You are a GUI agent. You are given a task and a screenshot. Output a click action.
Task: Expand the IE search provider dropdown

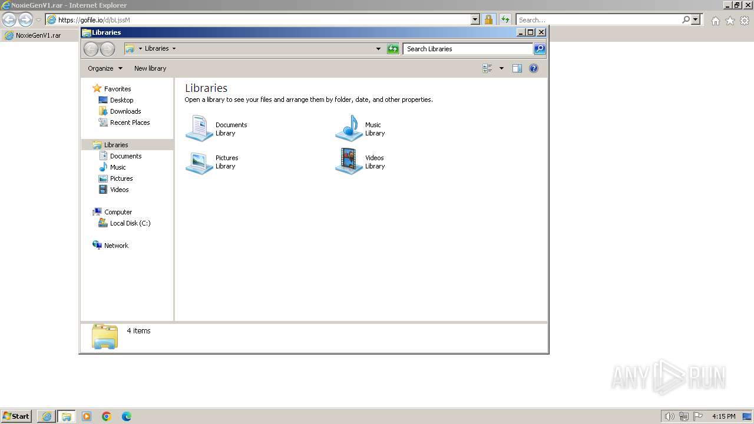[696, 19]
